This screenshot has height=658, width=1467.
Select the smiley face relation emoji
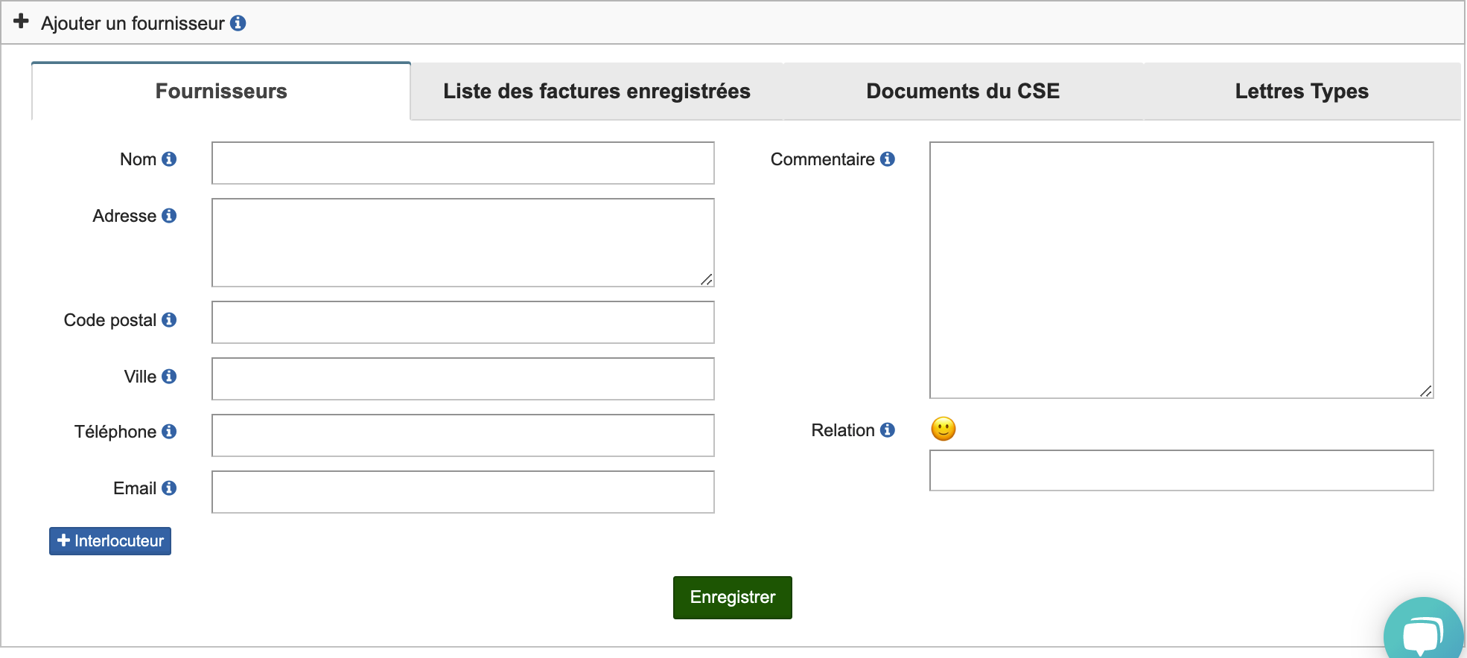(943, 429)
